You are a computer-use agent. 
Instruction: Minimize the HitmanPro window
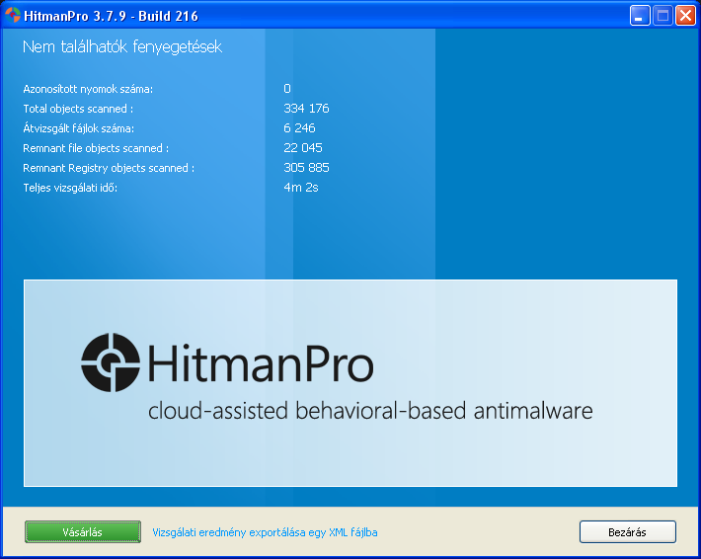pos(640,16)
